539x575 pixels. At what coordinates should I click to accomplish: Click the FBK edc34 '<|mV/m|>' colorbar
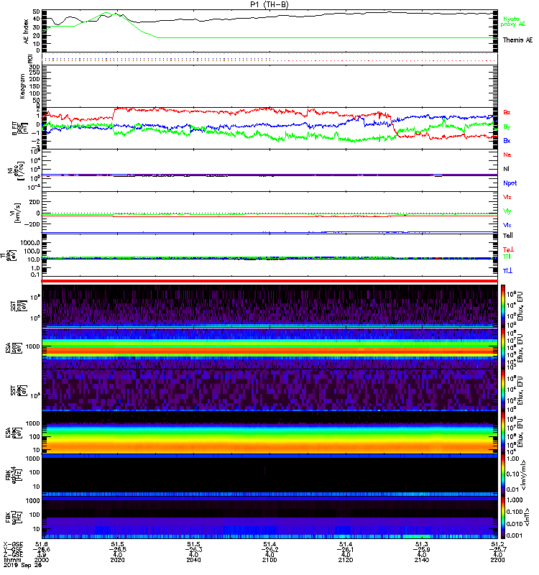coord(503,475)
